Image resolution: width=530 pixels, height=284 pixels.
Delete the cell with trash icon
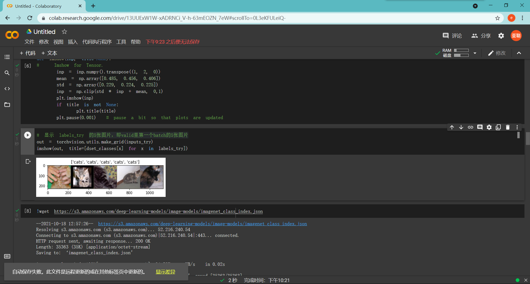508,127
